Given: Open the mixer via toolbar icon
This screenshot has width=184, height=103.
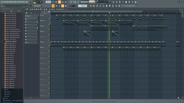Looking at the screenshot, I should click(x=100, y=6).
